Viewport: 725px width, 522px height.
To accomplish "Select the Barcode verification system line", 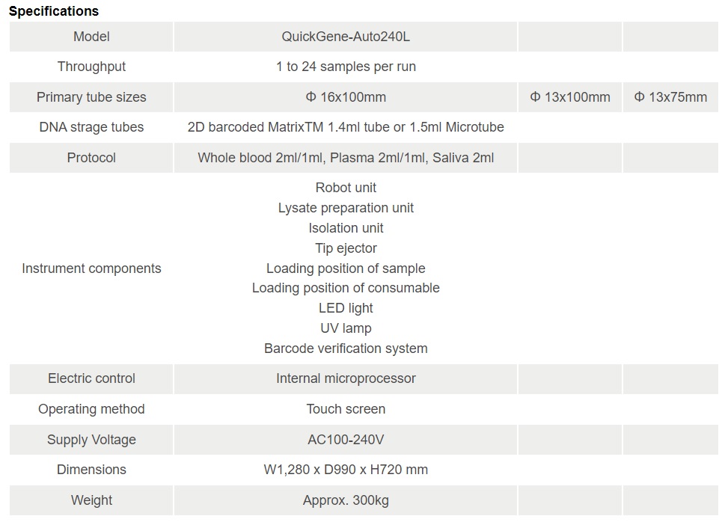I will (x=346, y=348).
